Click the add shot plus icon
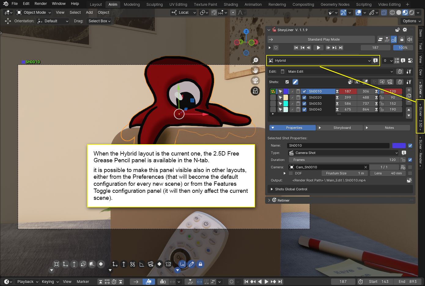The width and height of the screenshot is (425, 286). click(x=409, y=90)
